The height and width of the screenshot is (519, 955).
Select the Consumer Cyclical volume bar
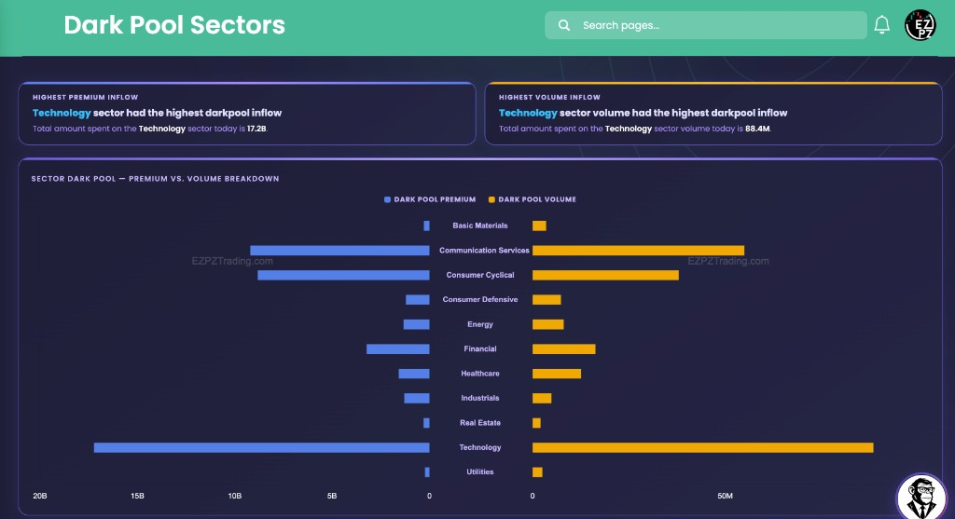[605, 275]
